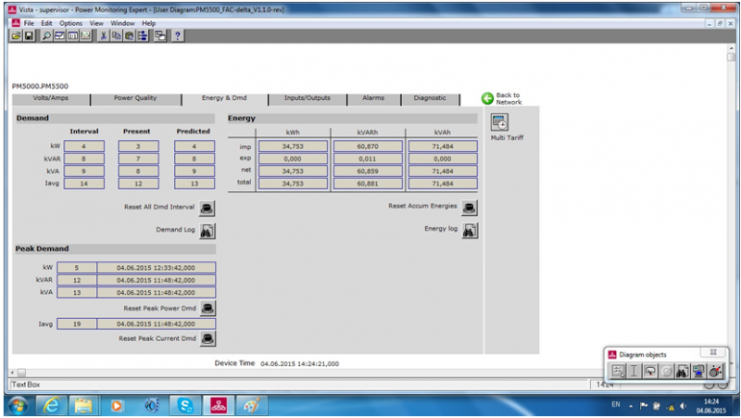Switch to the Volts/Amps tab
The width and height of the screenshot is (741, 418).
51,98
